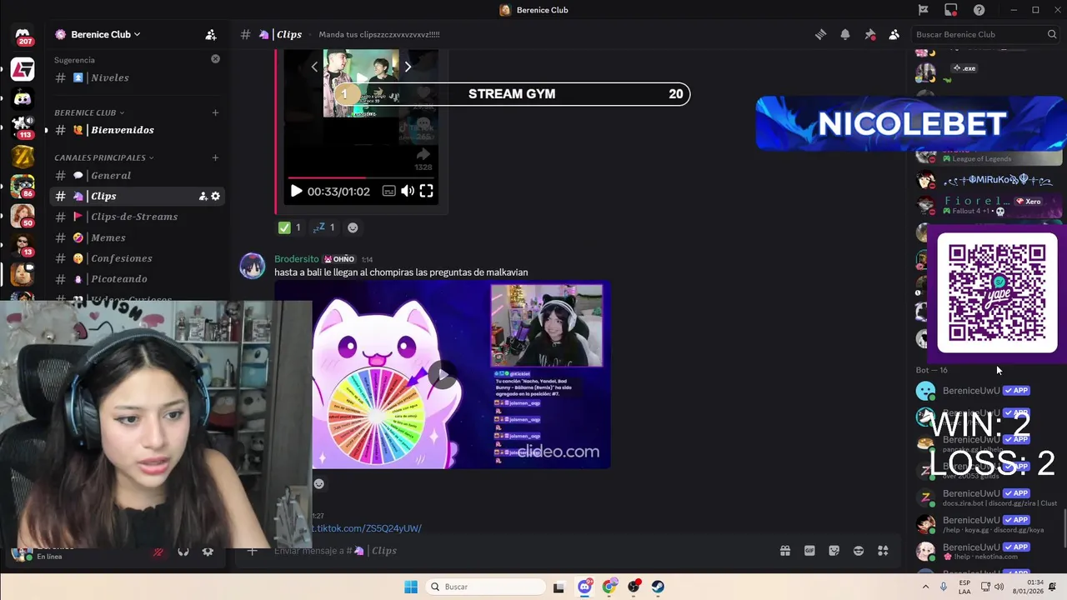Add reaction under Brodersito's clip
1067x600 pixels.
click(318, 484)
